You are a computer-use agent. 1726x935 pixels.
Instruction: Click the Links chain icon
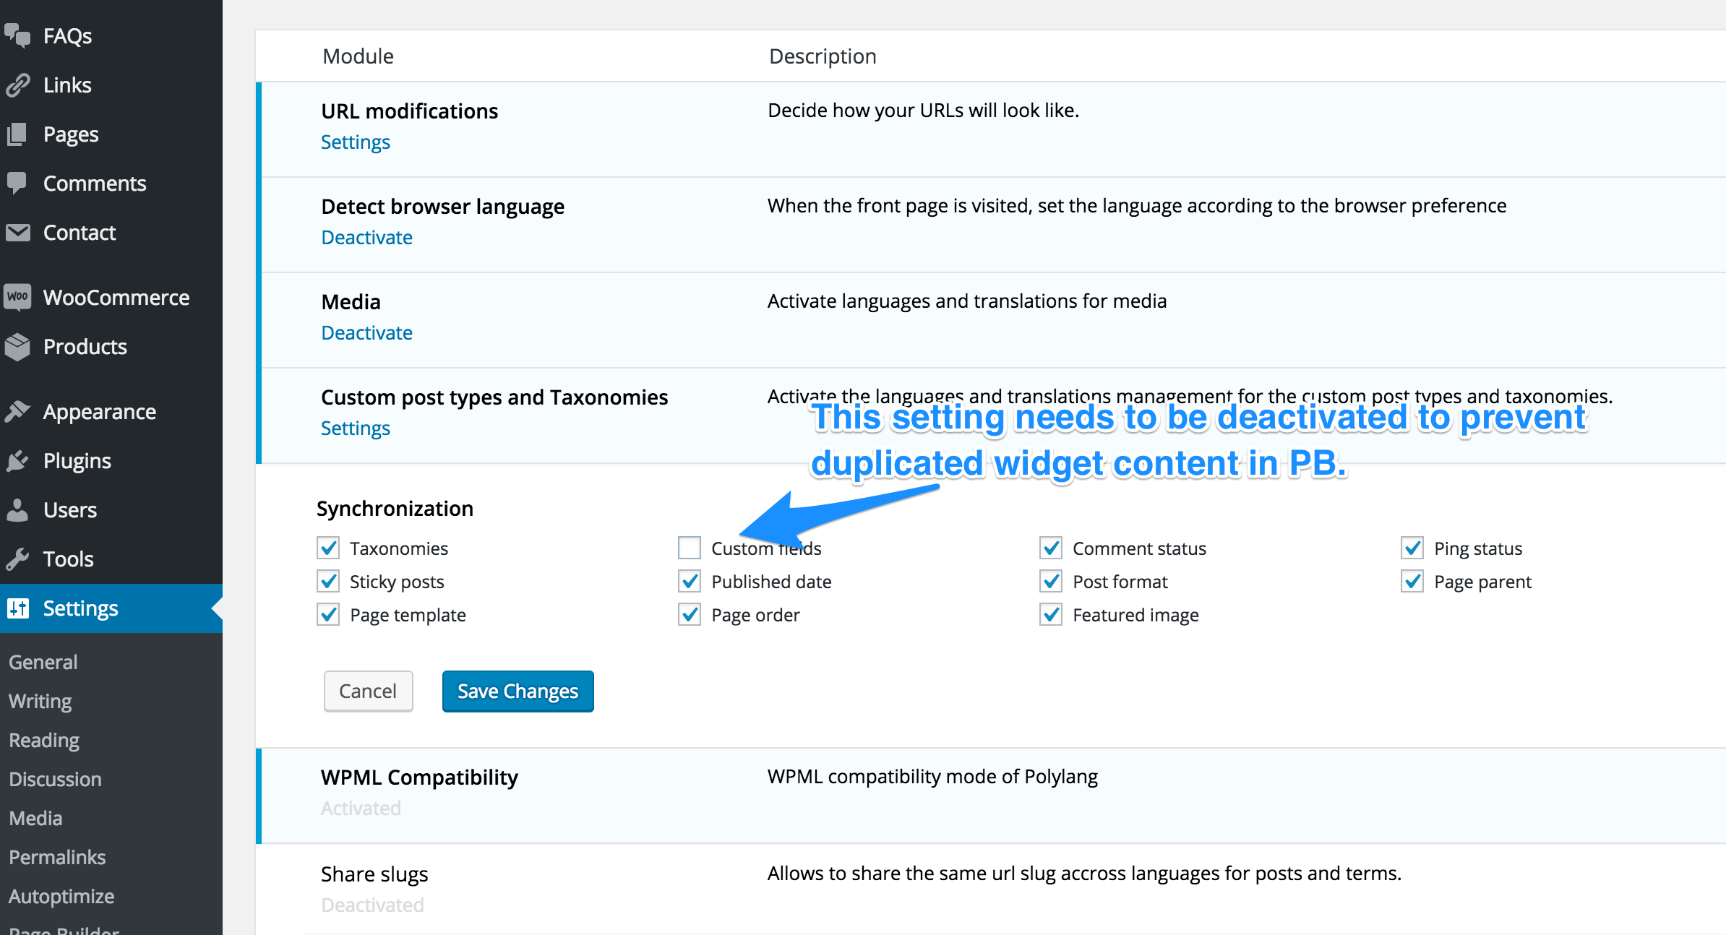17,85
